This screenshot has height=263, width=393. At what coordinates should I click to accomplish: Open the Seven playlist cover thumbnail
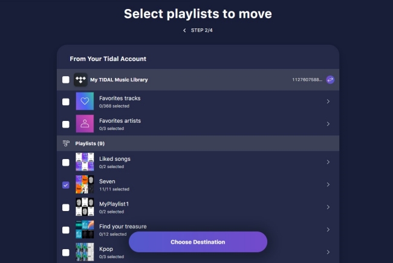coord(85,184)
